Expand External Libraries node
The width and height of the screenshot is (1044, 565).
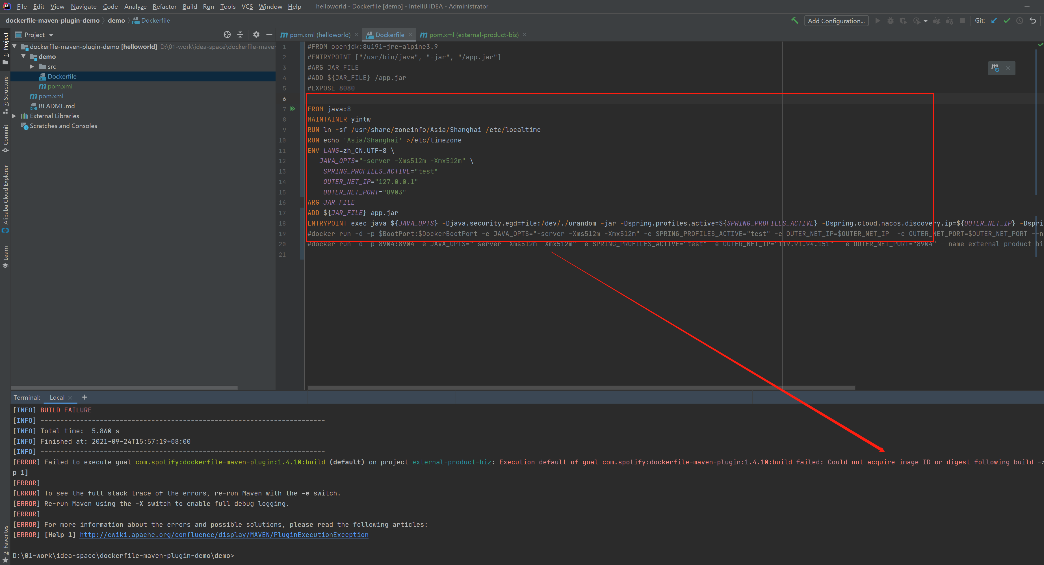pos(14,116)
